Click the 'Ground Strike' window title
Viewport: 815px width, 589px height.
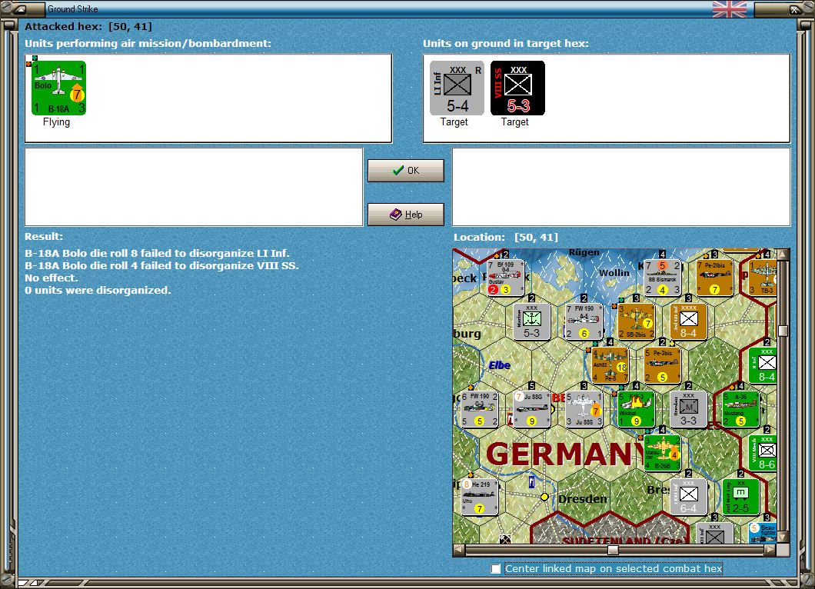(73, 8)
